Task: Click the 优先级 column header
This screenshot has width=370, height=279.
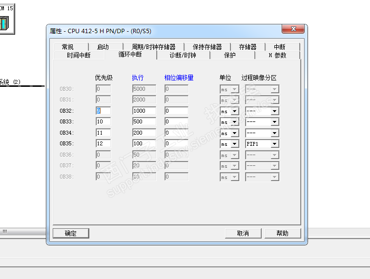Action: 104,78
